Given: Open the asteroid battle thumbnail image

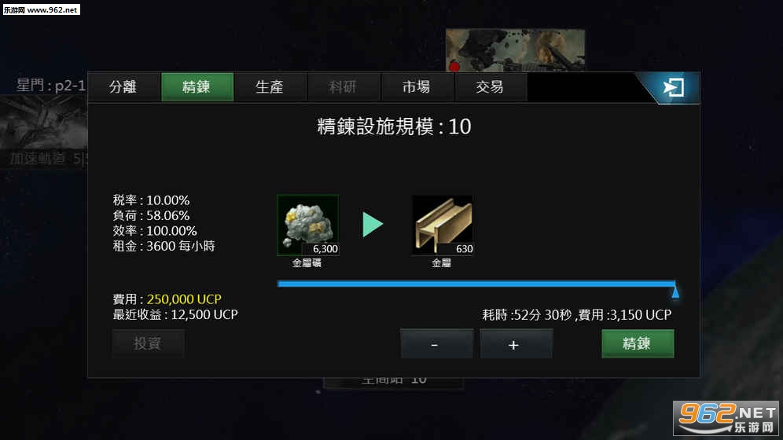Looking at the screenshot, I should [x=515, y=49].
